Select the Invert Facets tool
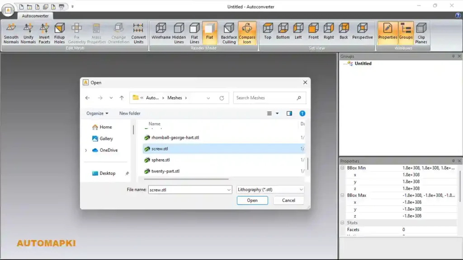Viewport: 463px width, 260px height. click(x=44, y=33)
